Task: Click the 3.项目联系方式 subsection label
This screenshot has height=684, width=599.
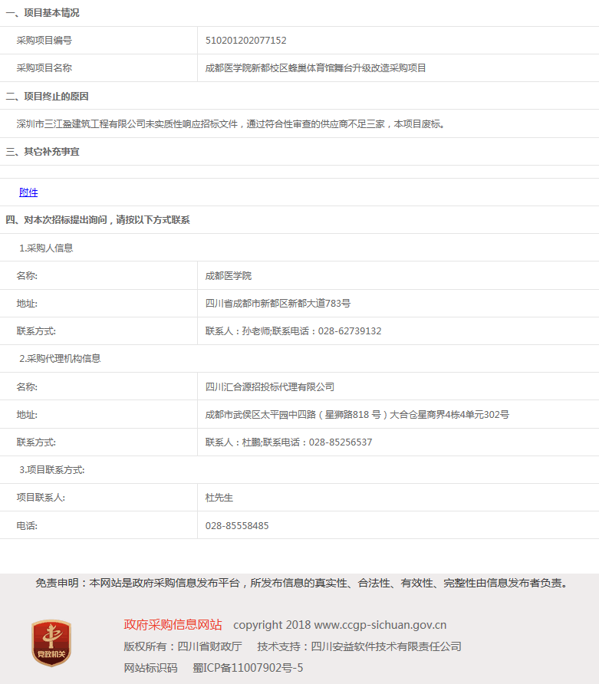Action: [x=51, y=470]
